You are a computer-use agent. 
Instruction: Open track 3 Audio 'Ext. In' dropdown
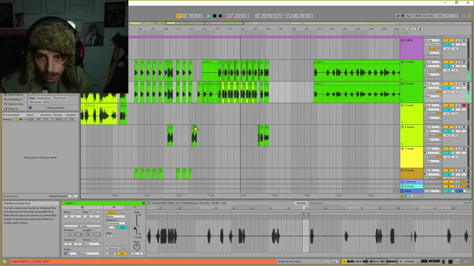point(433,62)
